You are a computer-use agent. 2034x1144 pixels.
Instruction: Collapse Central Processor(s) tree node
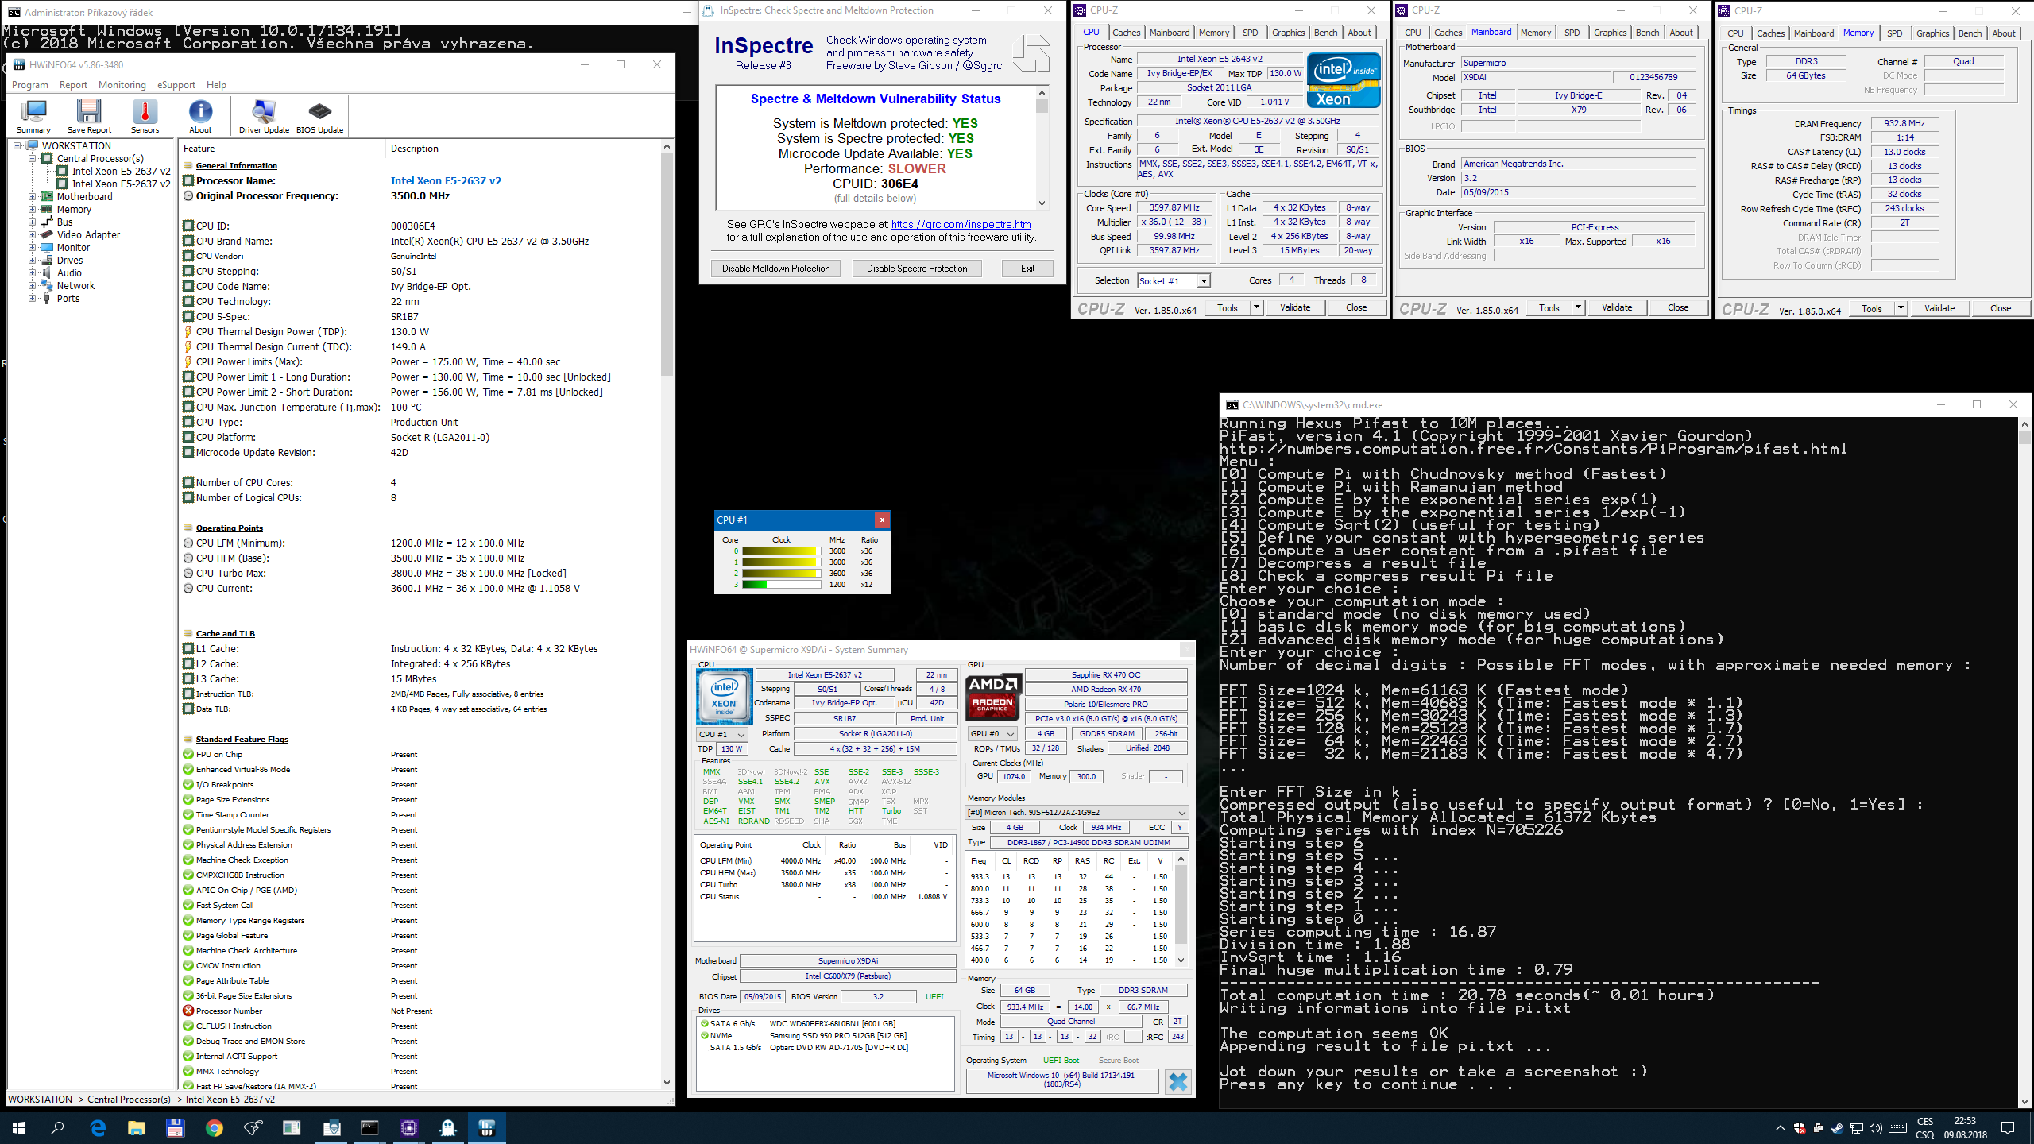coord(33,158)
